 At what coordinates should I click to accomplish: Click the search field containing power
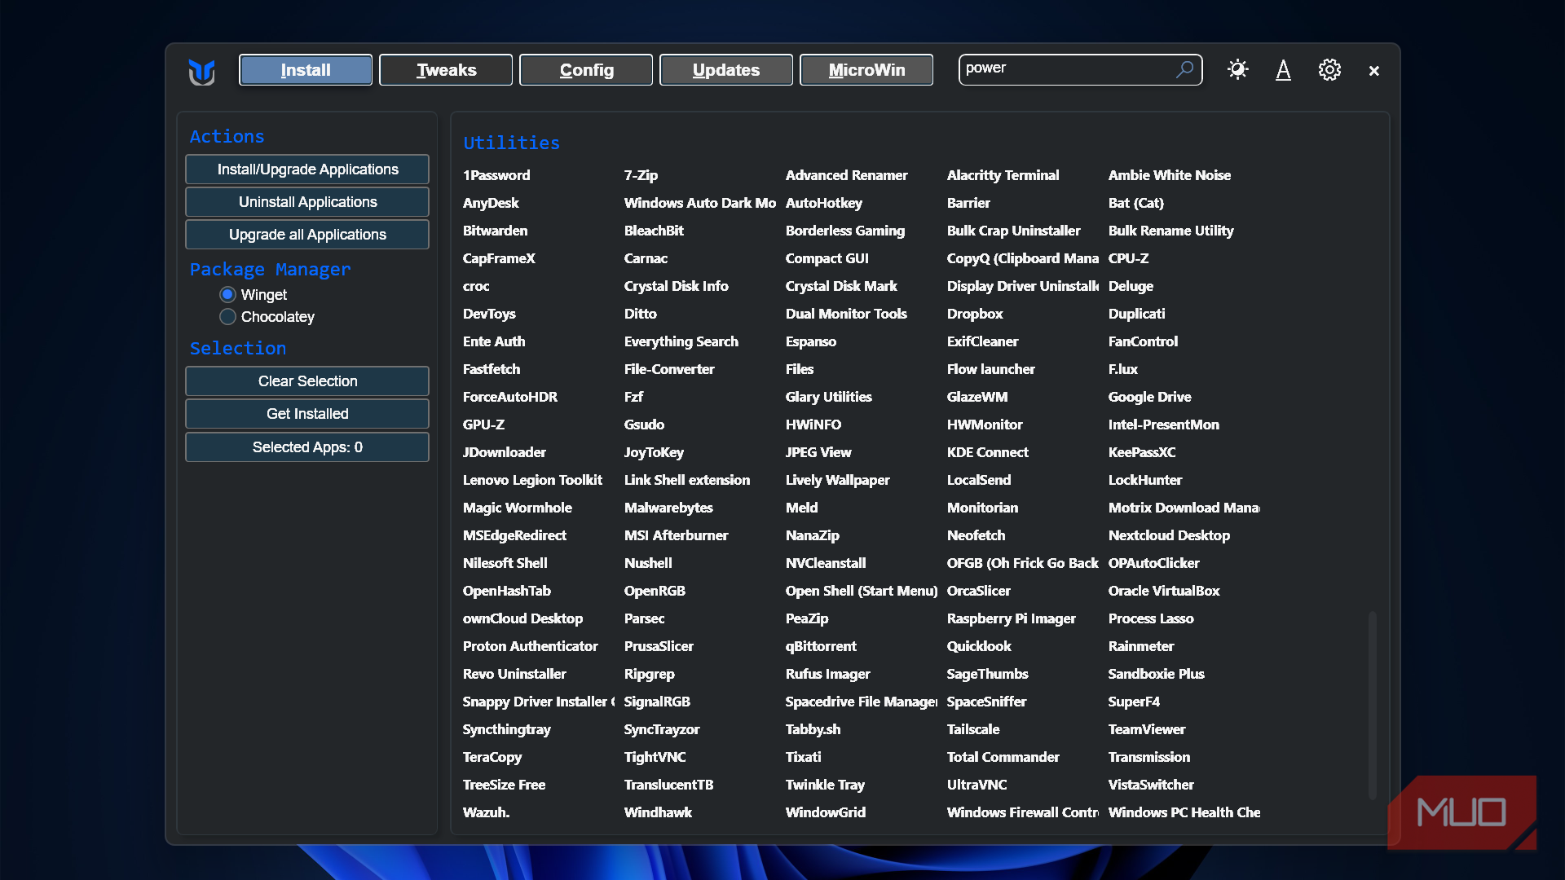click(1064, 69)
